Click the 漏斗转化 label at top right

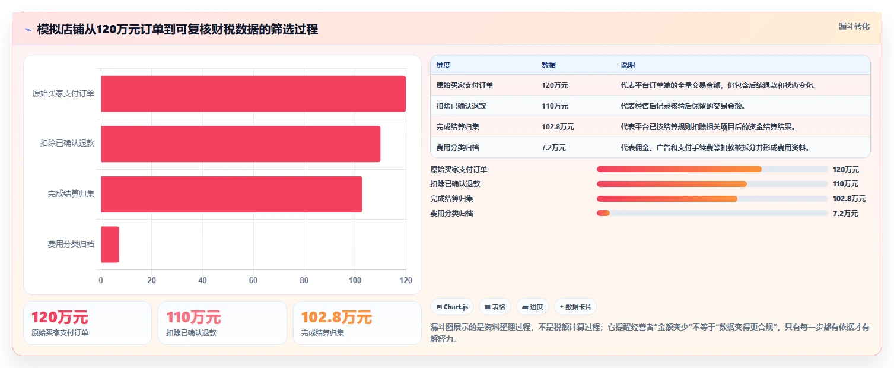pyautogui.click(x=854, y=26)
